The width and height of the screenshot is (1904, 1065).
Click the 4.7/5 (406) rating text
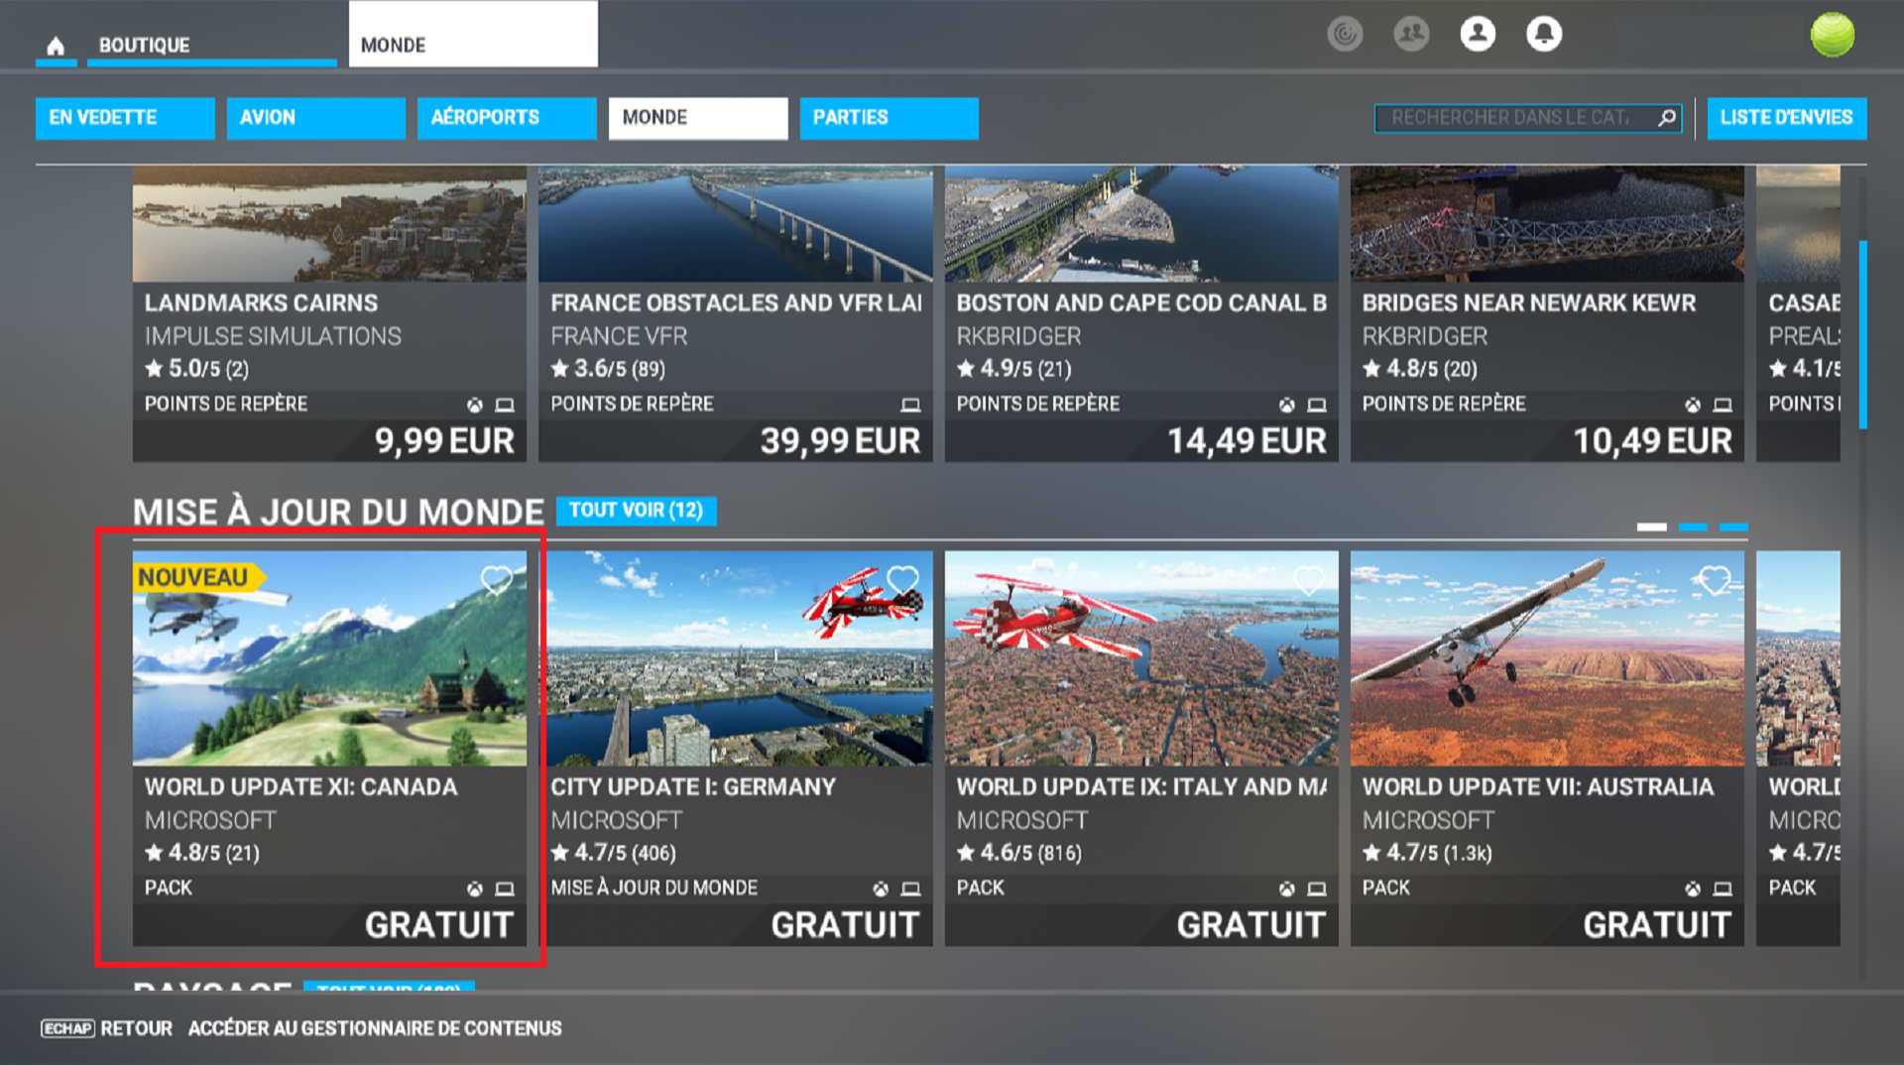[x=614, y=853]
